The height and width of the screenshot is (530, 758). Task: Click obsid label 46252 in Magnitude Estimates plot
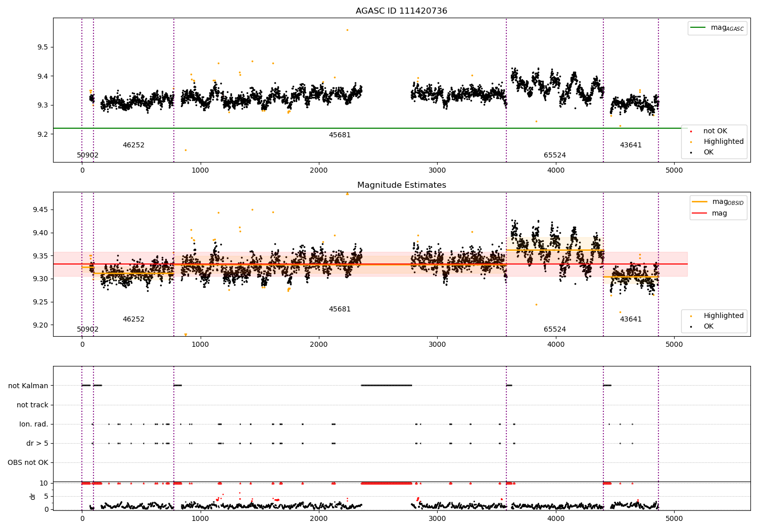coord(133,320)
